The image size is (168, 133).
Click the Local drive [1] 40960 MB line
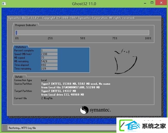click(62, 95)
